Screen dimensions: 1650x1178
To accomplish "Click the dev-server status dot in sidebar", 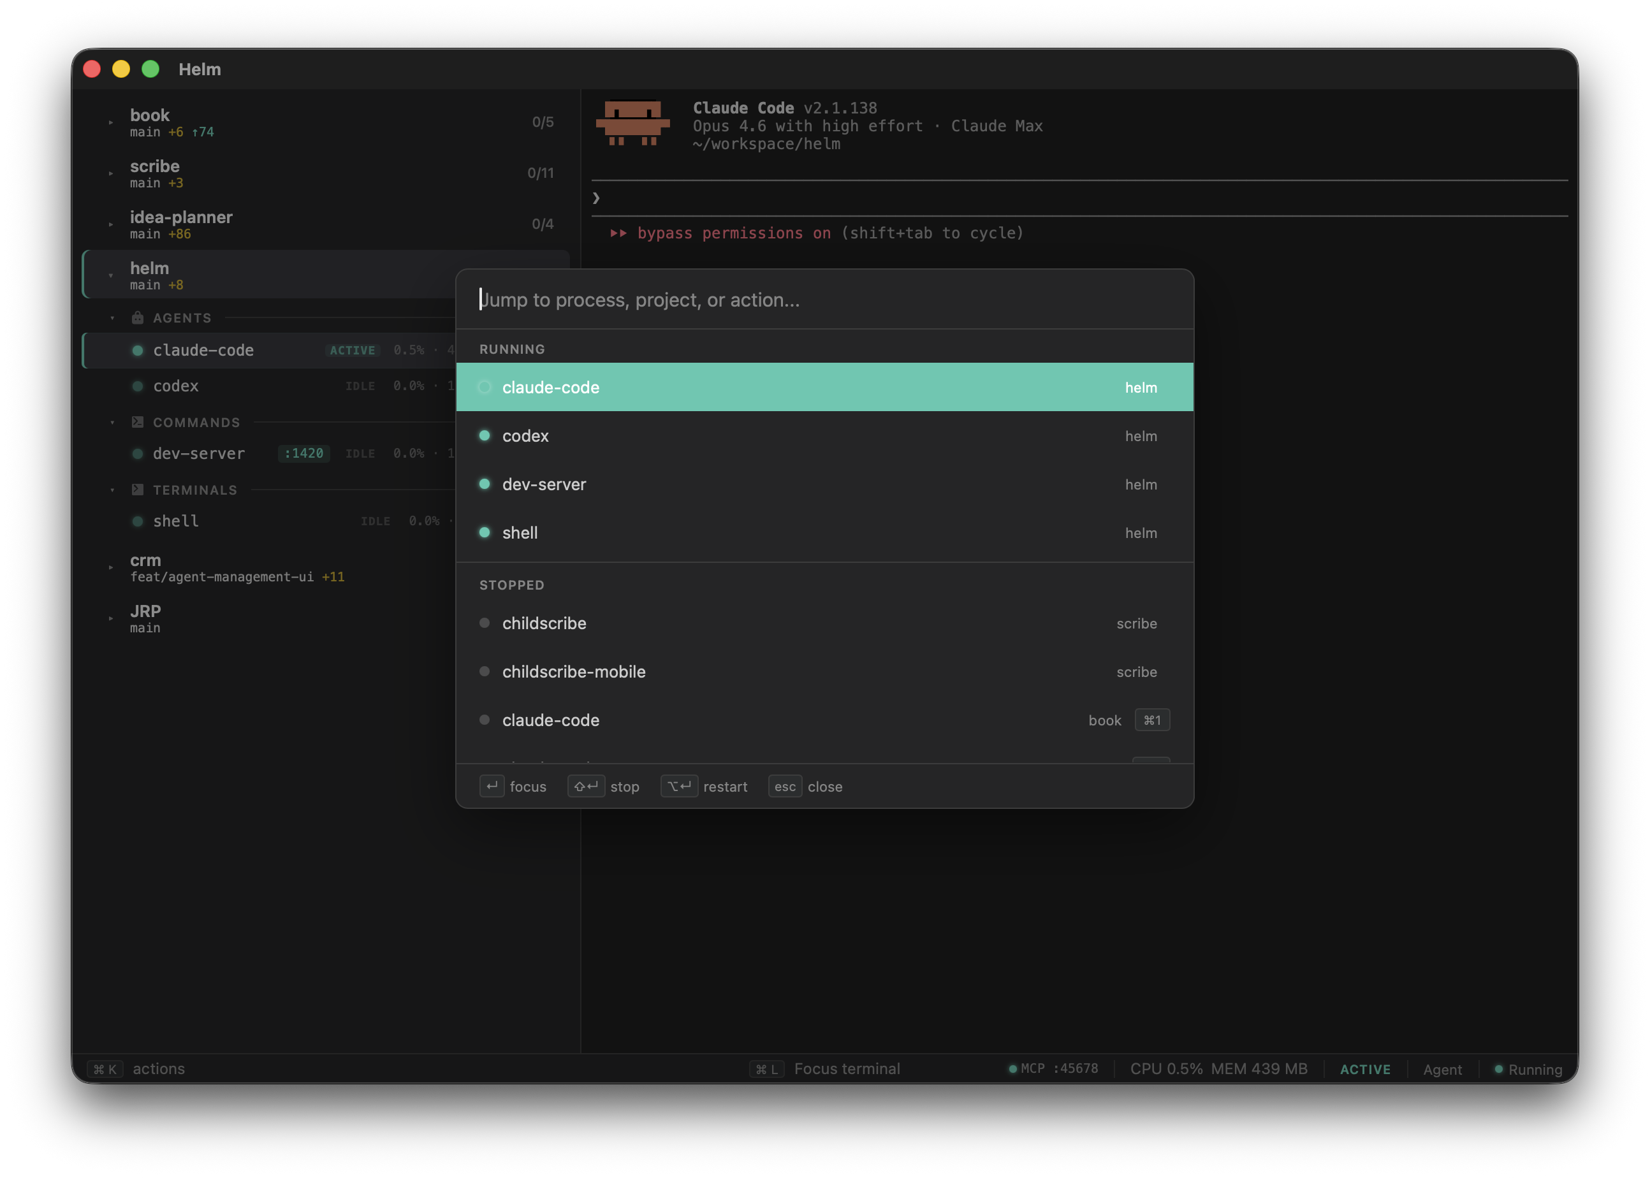I will [x=137, y=453].
